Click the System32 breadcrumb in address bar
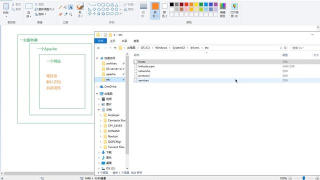 (178, 48)
